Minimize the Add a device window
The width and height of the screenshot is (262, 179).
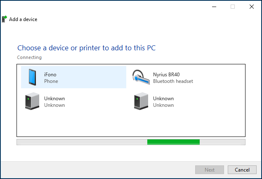[214, 7]
